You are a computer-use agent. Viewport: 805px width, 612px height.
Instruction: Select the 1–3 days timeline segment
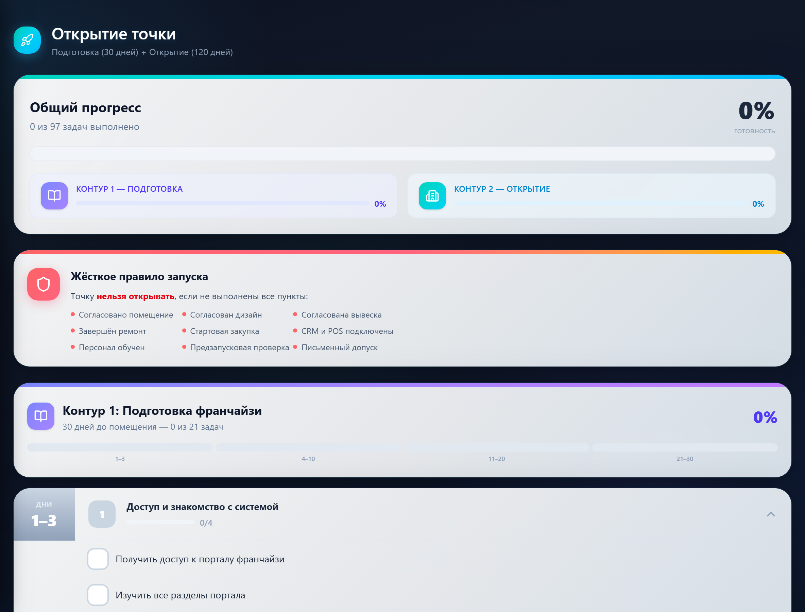point(120,447)
